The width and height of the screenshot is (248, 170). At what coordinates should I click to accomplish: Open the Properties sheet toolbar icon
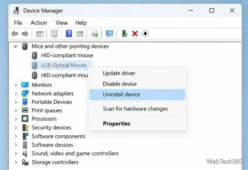tap(54, 33)
